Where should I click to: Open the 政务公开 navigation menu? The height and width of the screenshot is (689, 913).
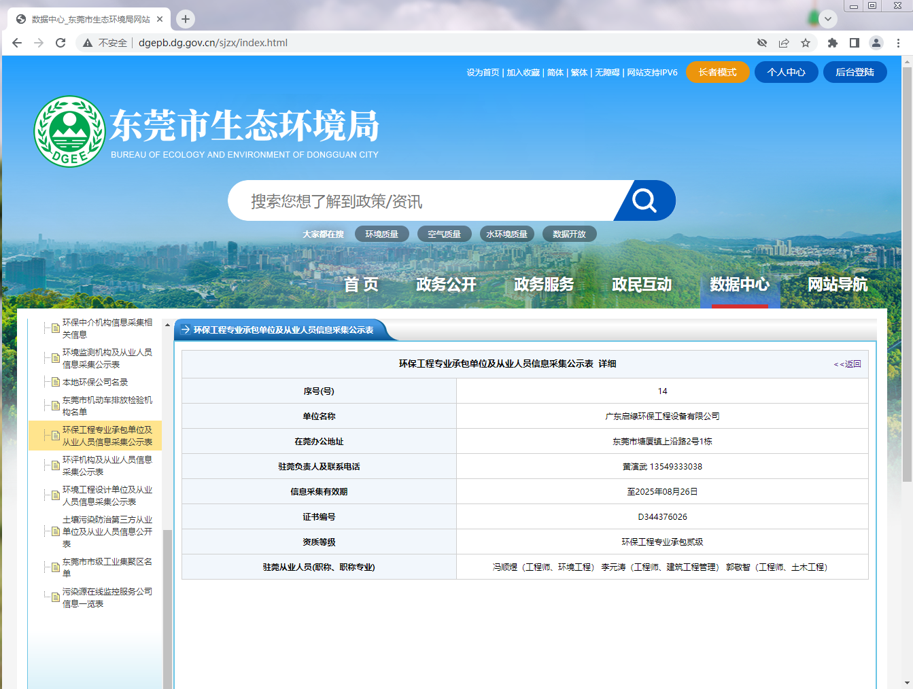tap(446, 285)
